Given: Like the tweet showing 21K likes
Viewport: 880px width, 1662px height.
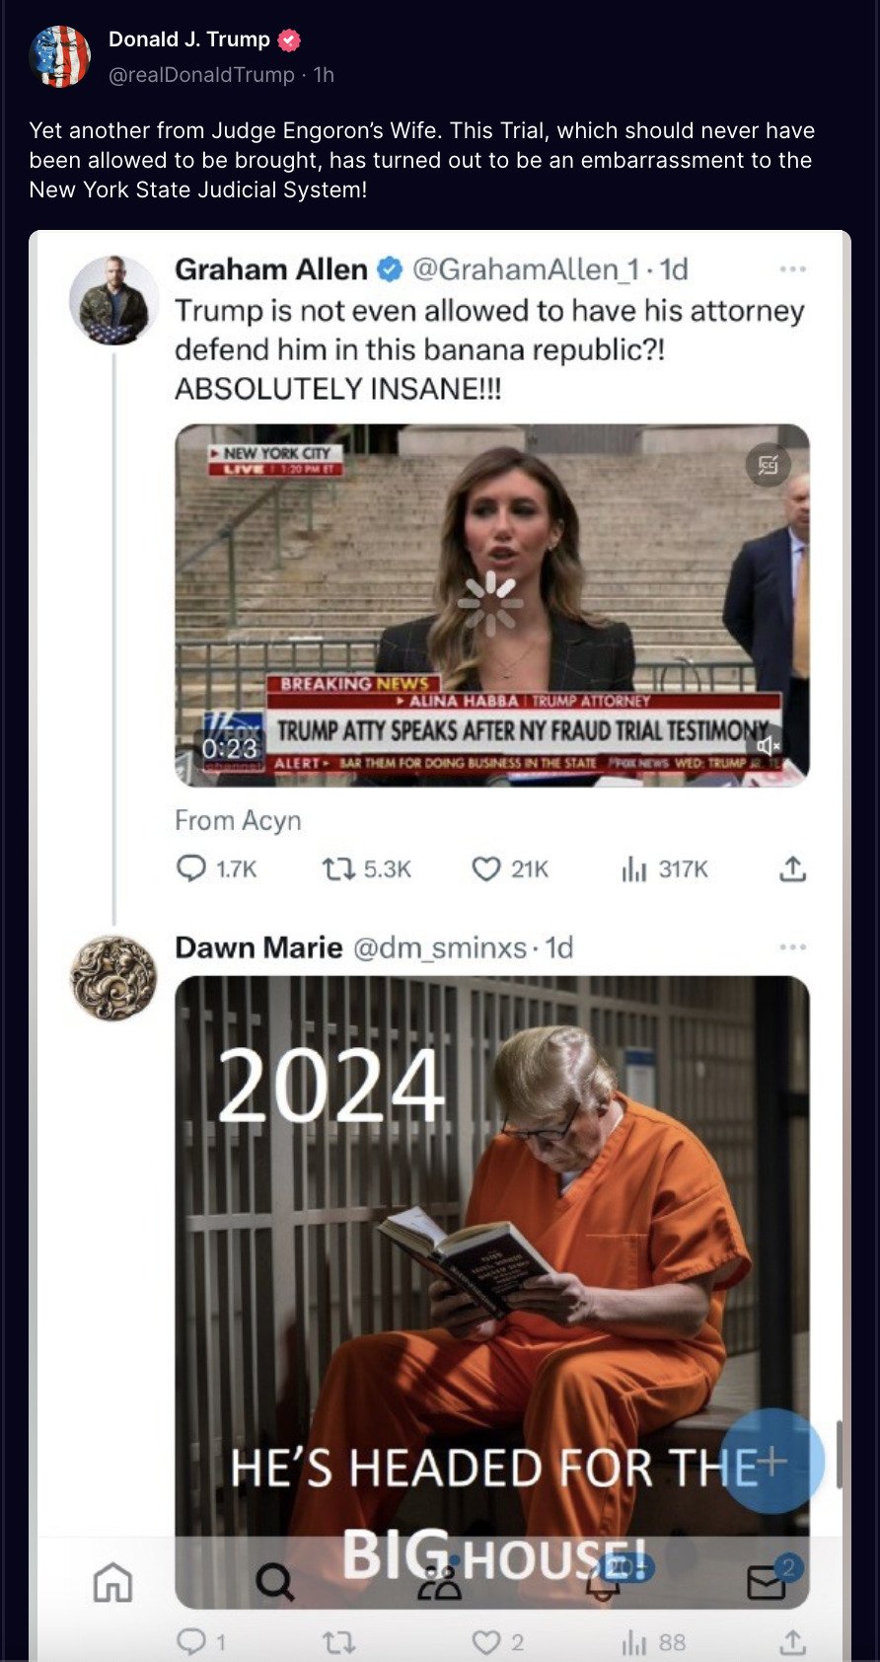Looking at the screenshot, I should (x=509, y=869).
